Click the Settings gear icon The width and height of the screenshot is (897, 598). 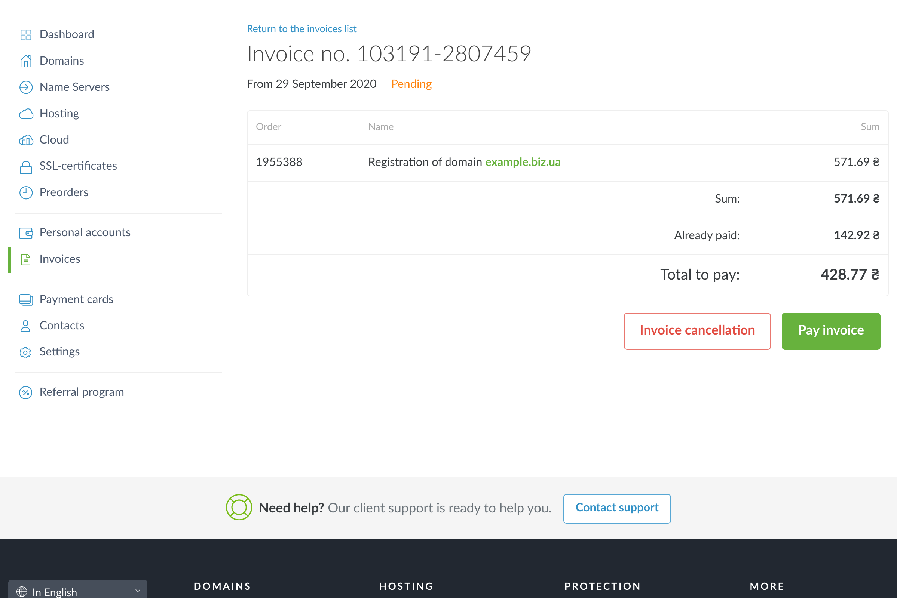coord(25,352)
